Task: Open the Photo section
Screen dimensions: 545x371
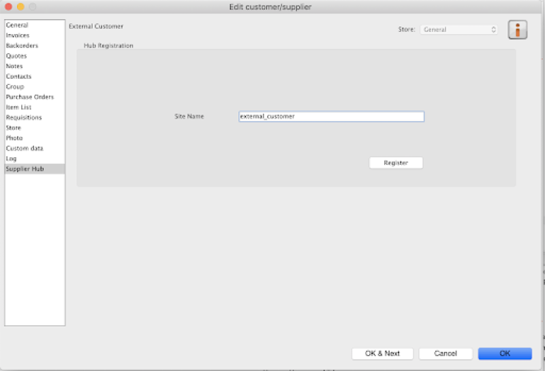Action: (14, 138)
